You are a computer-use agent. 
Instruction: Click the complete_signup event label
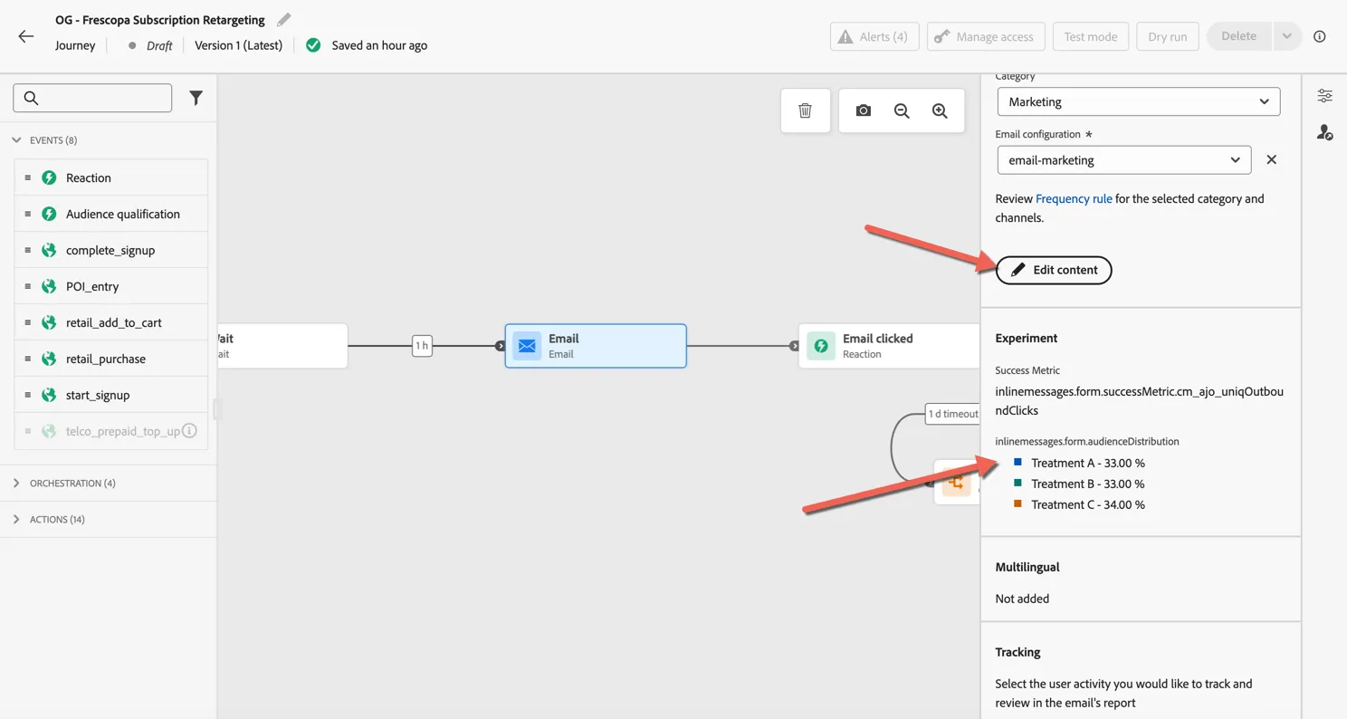[110, 250]
